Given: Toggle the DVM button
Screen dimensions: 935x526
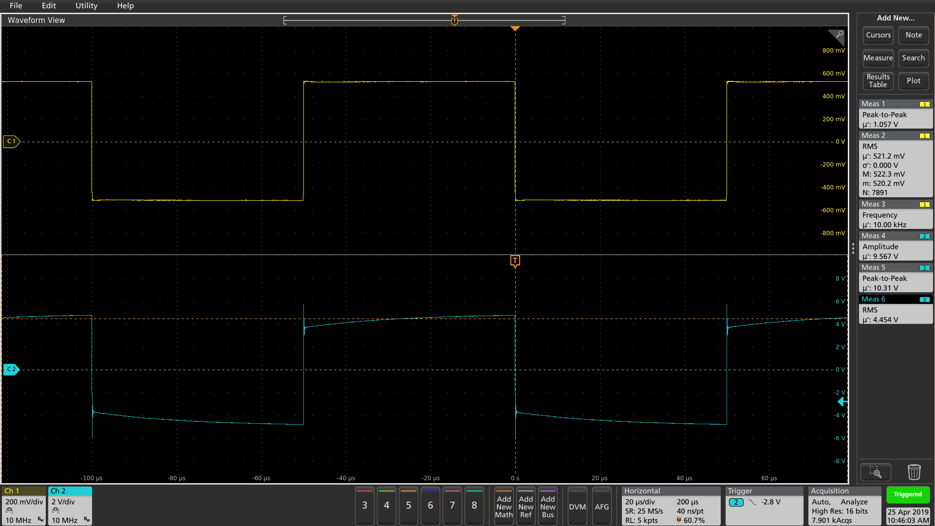Looking at the screenshot, I should (577, 506).
